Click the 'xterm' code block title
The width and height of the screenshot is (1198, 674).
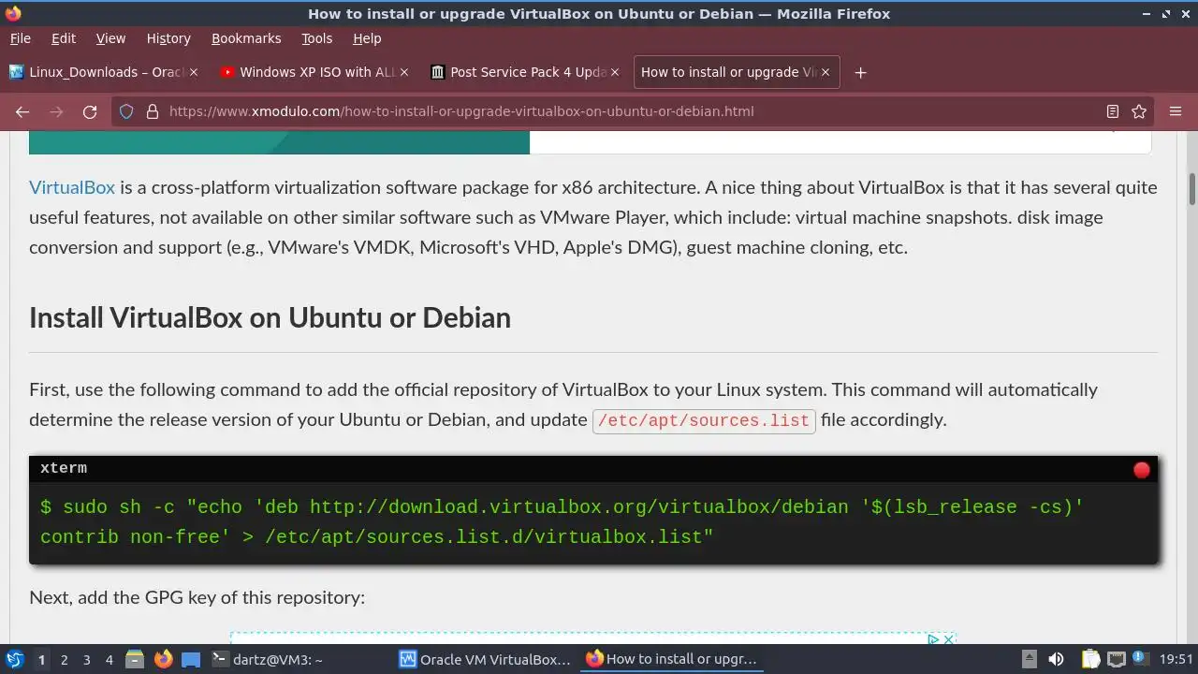click(x=64, y=468)
